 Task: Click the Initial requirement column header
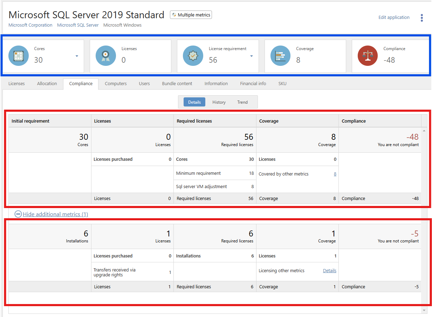(x=50, y=121)
